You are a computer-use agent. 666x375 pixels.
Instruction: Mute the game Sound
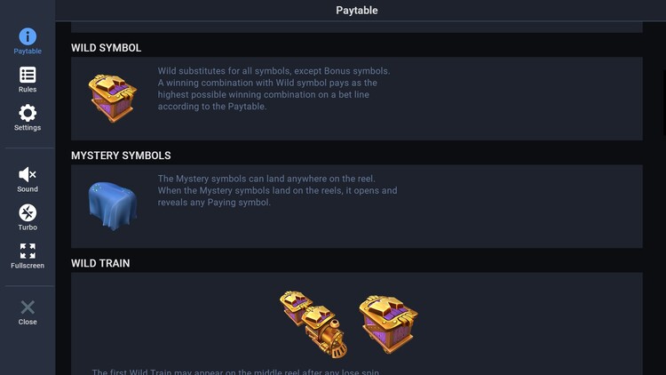click(x=28, y=174)
